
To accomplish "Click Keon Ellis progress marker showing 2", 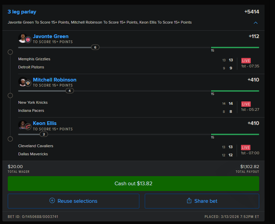I will pyautogui.click(x=44, y=134).
